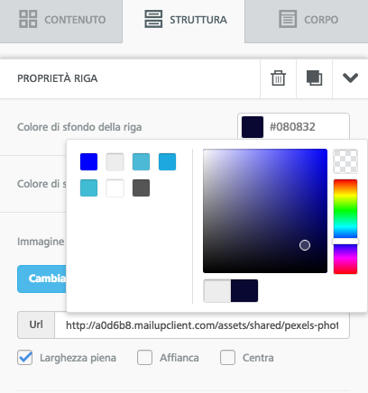
Task: Click inside the saturation gradient area
Action: click(x=265, y=211)
